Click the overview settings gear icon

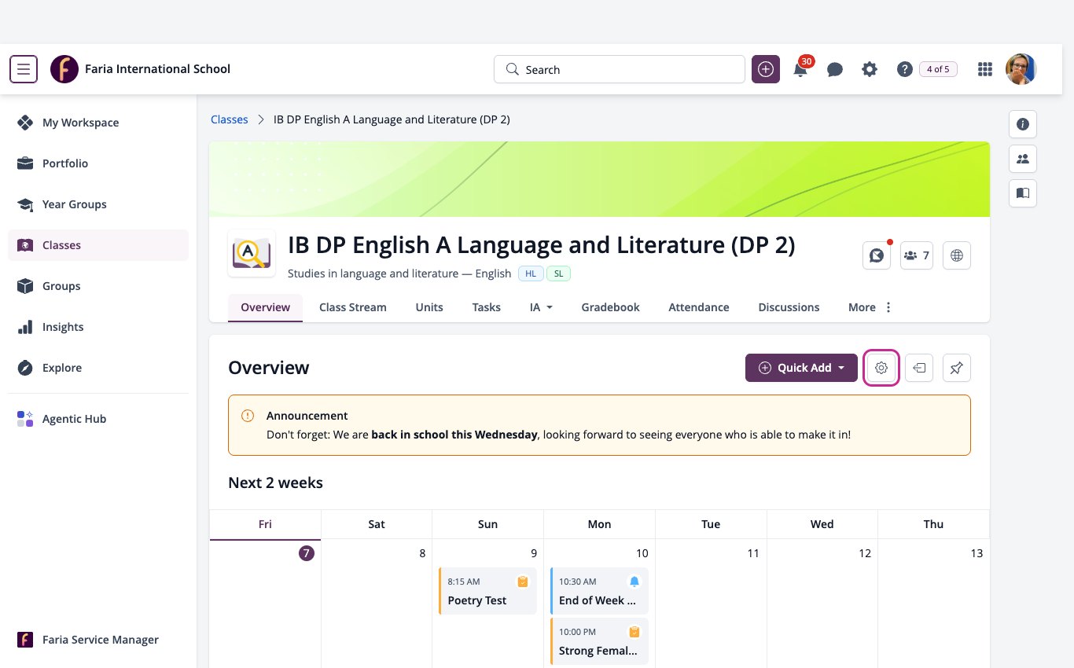click(x=881, y=368)
